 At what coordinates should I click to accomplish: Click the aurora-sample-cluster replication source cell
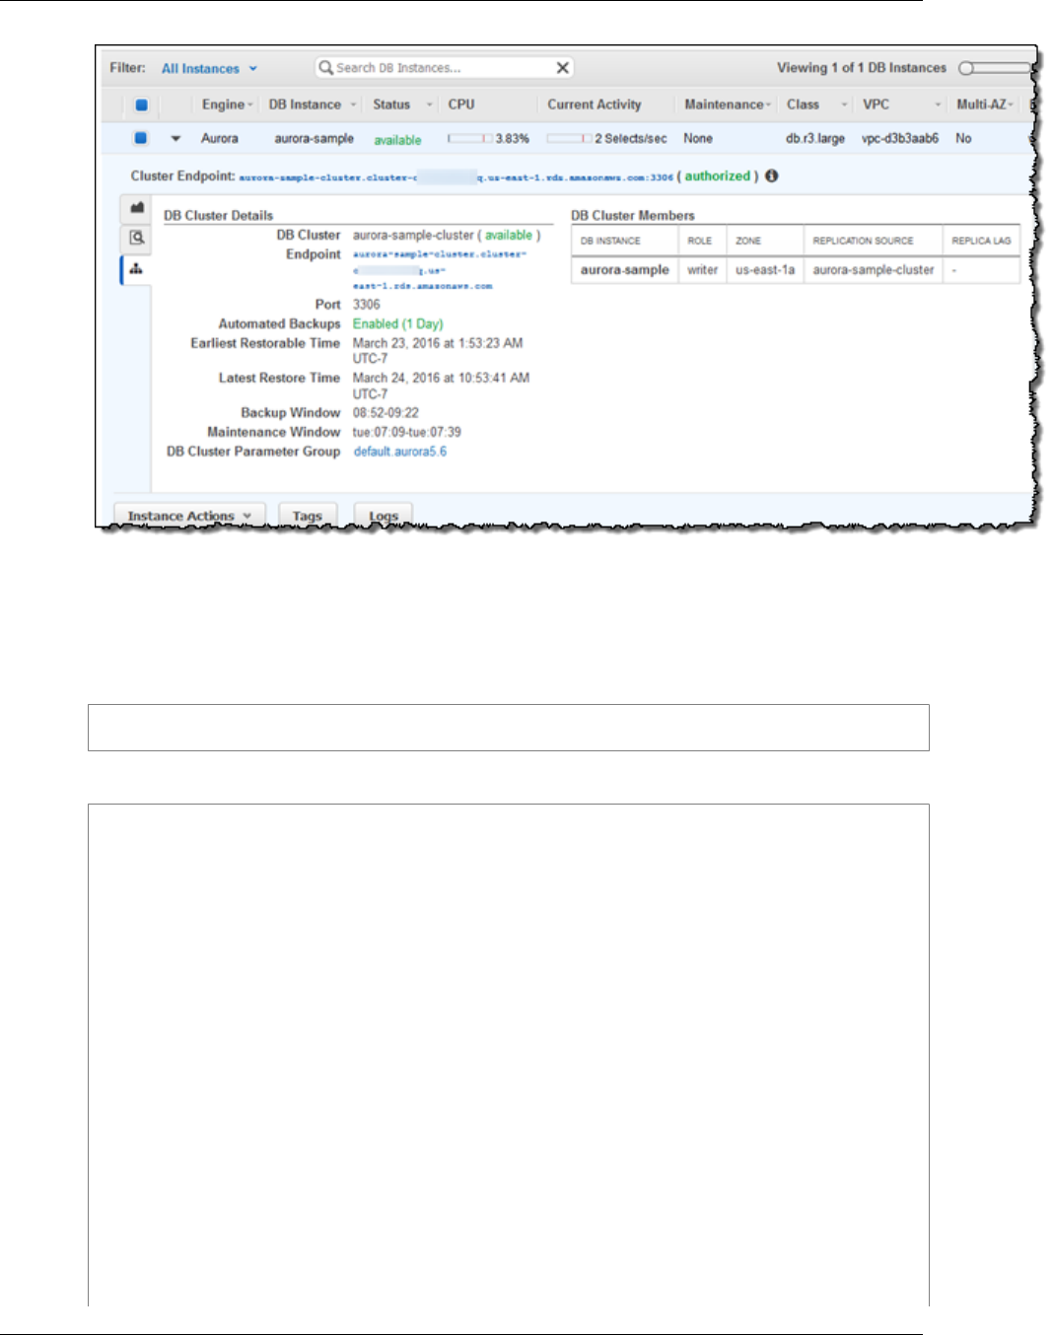tap(873, 270)
